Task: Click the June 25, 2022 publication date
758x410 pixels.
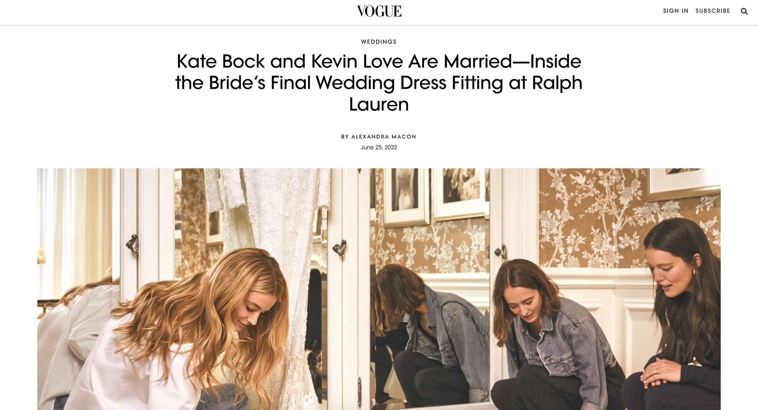Action: coord(379,147)
